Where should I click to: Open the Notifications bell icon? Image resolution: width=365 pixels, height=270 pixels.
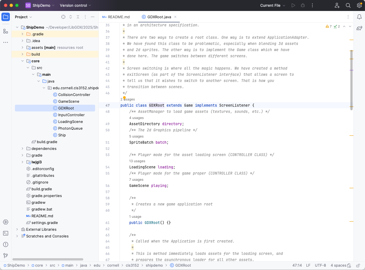tap(359, 17)
